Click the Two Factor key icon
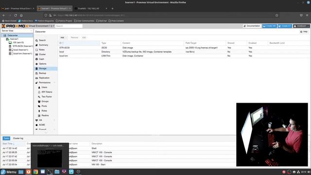This screenshot has height=175, width=311. 39,97
